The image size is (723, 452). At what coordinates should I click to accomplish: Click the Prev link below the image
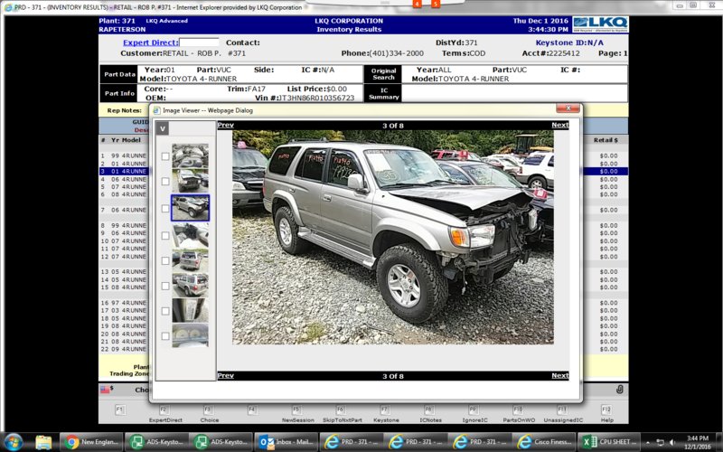[225, 375]
